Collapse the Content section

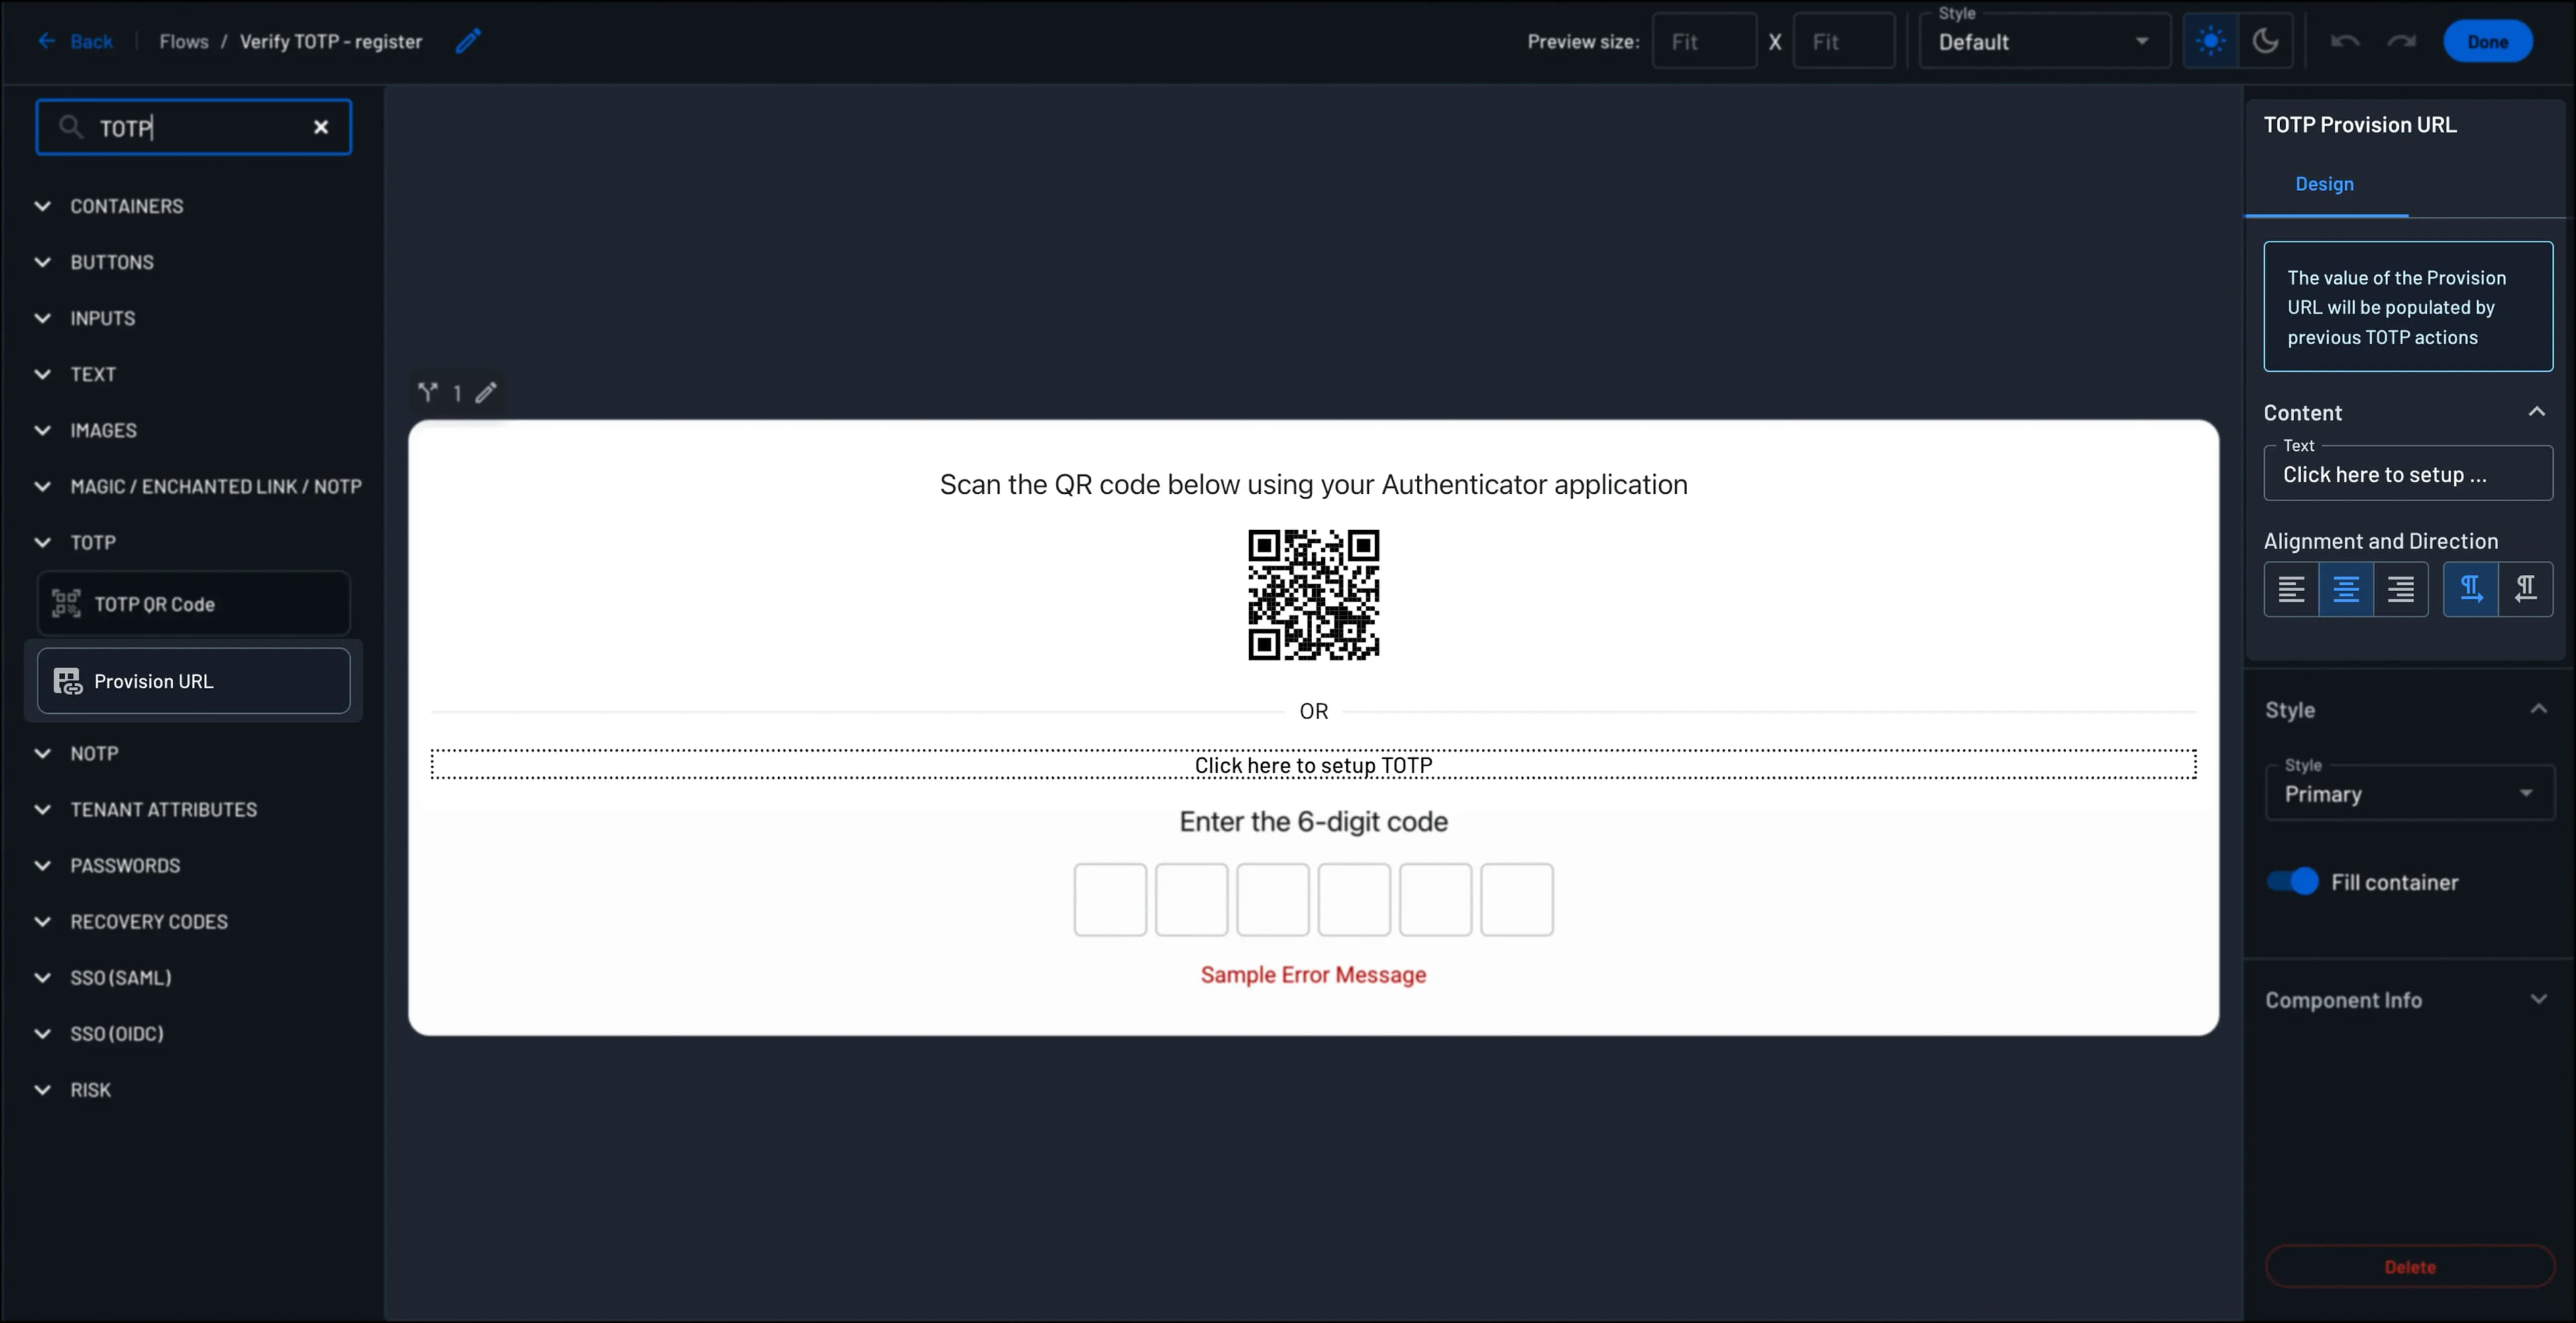coord(2537,411)
